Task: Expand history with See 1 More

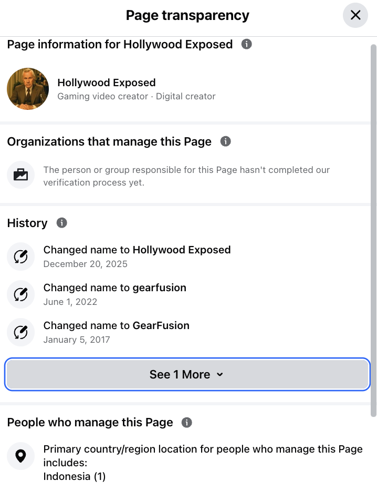Action: tap(187, 374)
